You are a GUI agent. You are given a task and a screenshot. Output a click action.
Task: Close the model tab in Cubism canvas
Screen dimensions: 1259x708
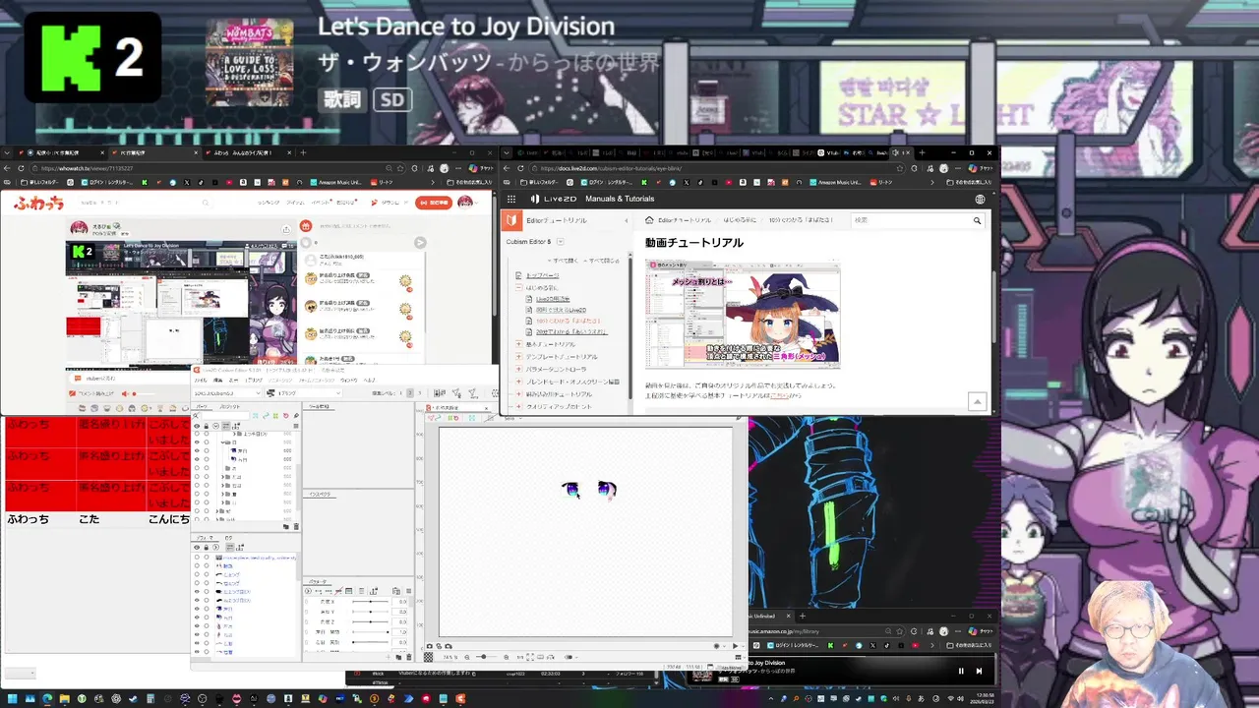487,408
